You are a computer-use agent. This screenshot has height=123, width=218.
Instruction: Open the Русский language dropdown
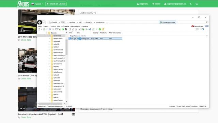[x=37, y=4]
